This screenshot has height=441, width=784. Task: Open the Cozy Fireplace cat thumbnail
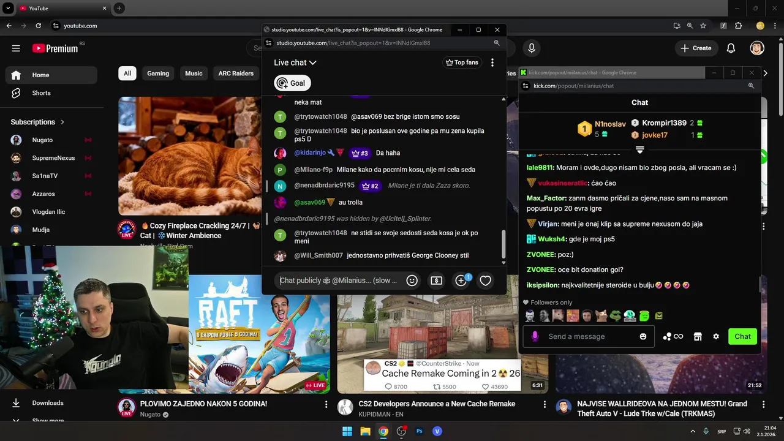pyautogui.click(x=190, y=156)
